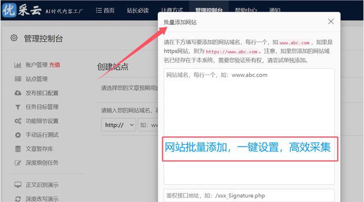This screenshot has width=364, height=202.
Task: Click the www.abc.com example code text
Action: coord(294,43)
